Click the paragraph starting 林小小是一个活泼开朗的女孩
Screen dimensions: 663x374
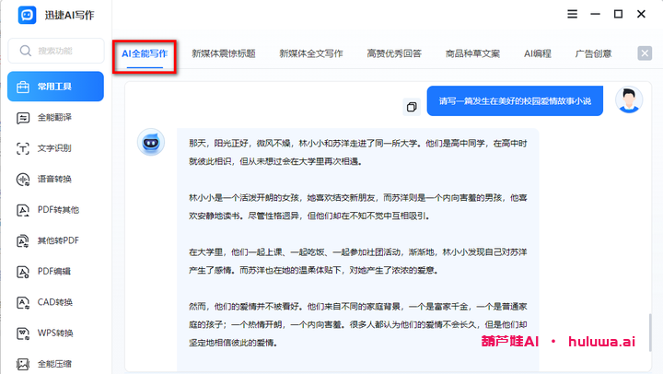pos(357,207)
